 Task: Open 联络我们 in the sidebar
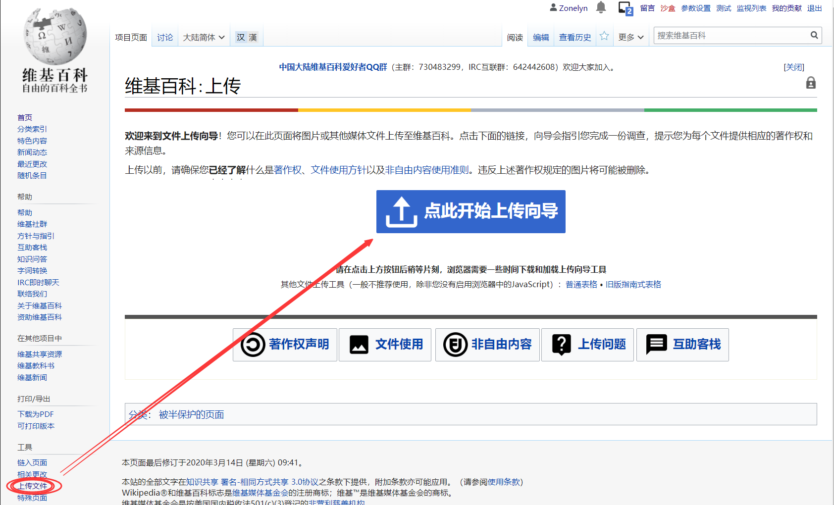click(32, 294)
